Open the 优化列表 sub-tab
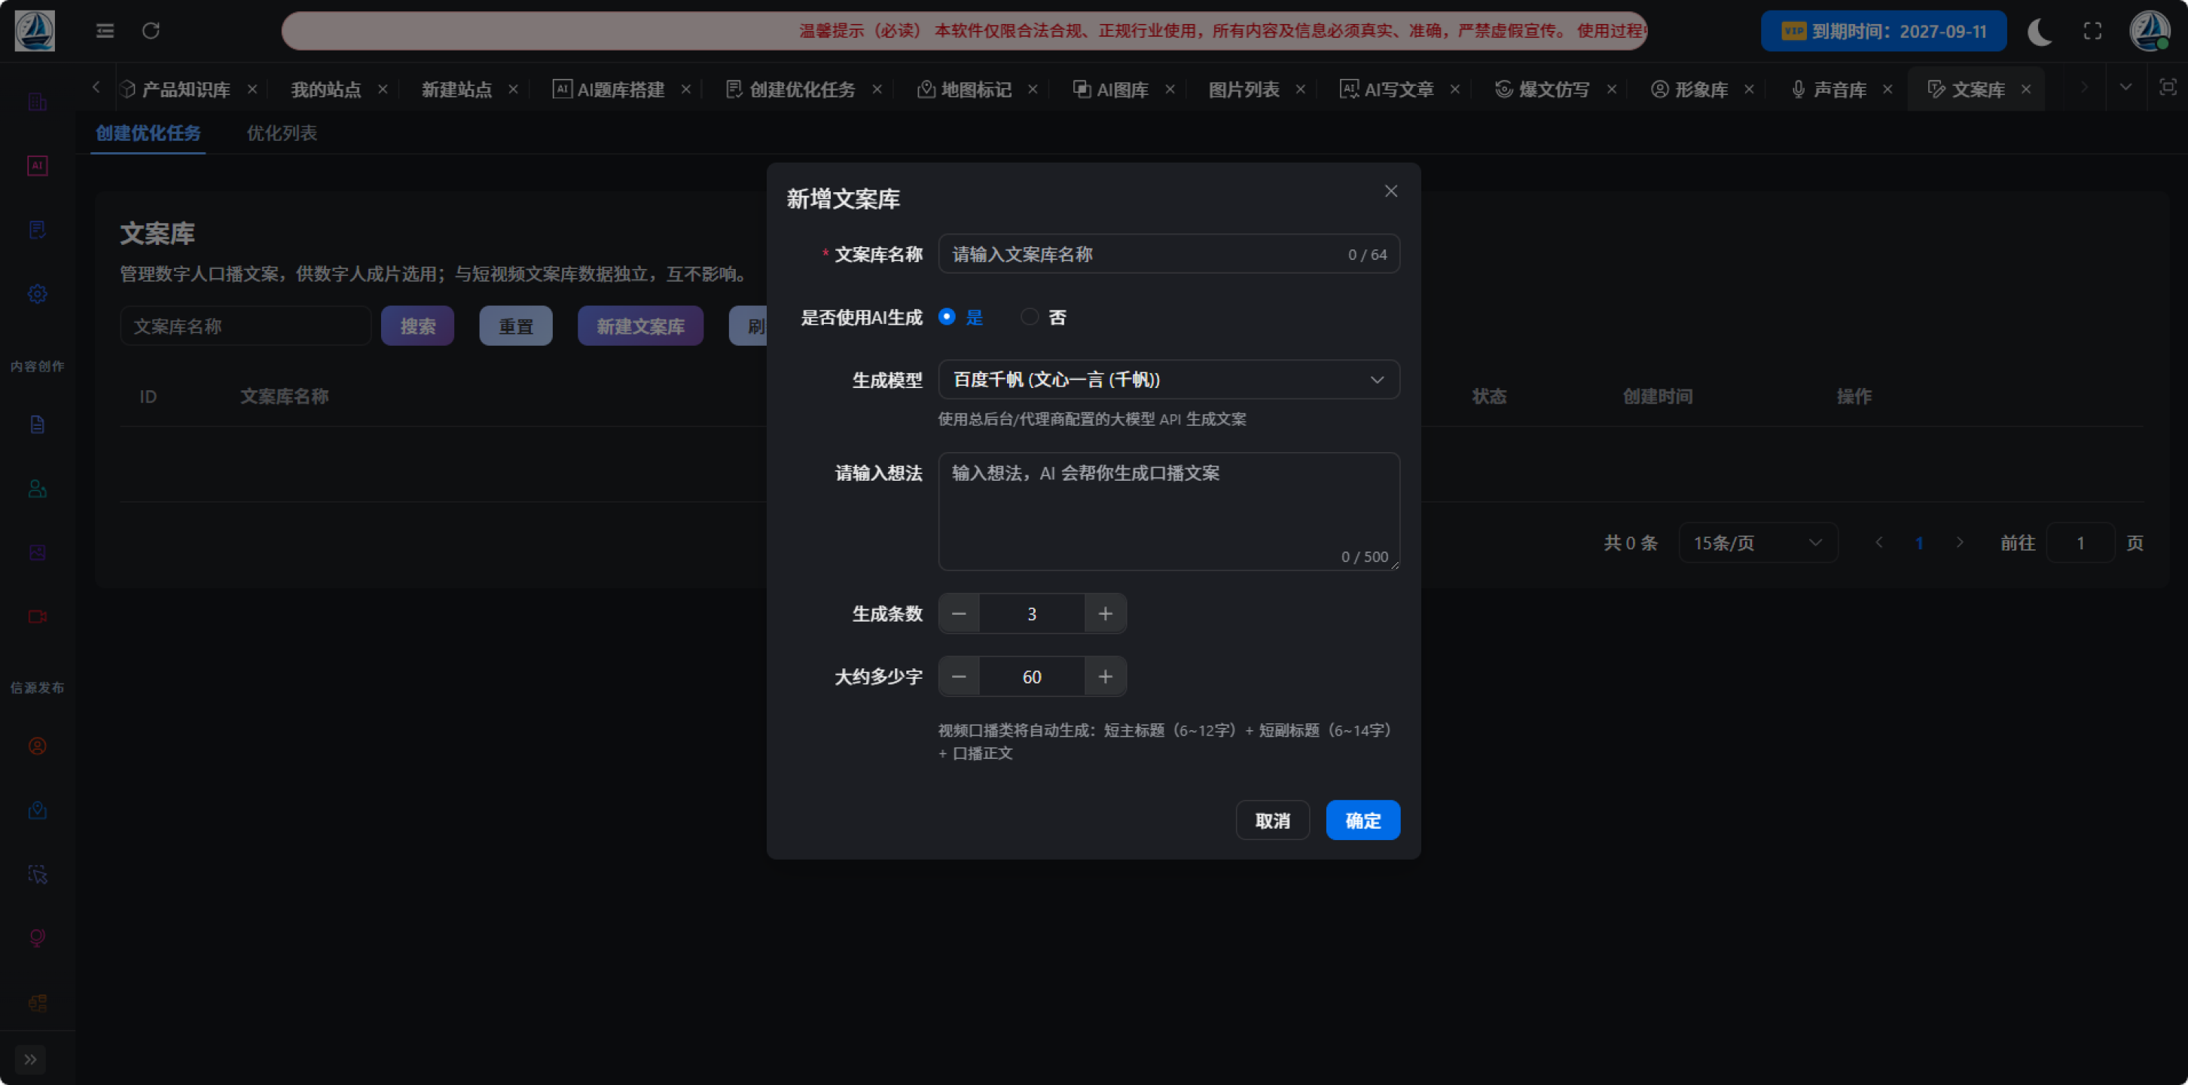The height and width of the screenshot is (1085, 2188). [281, 133]
